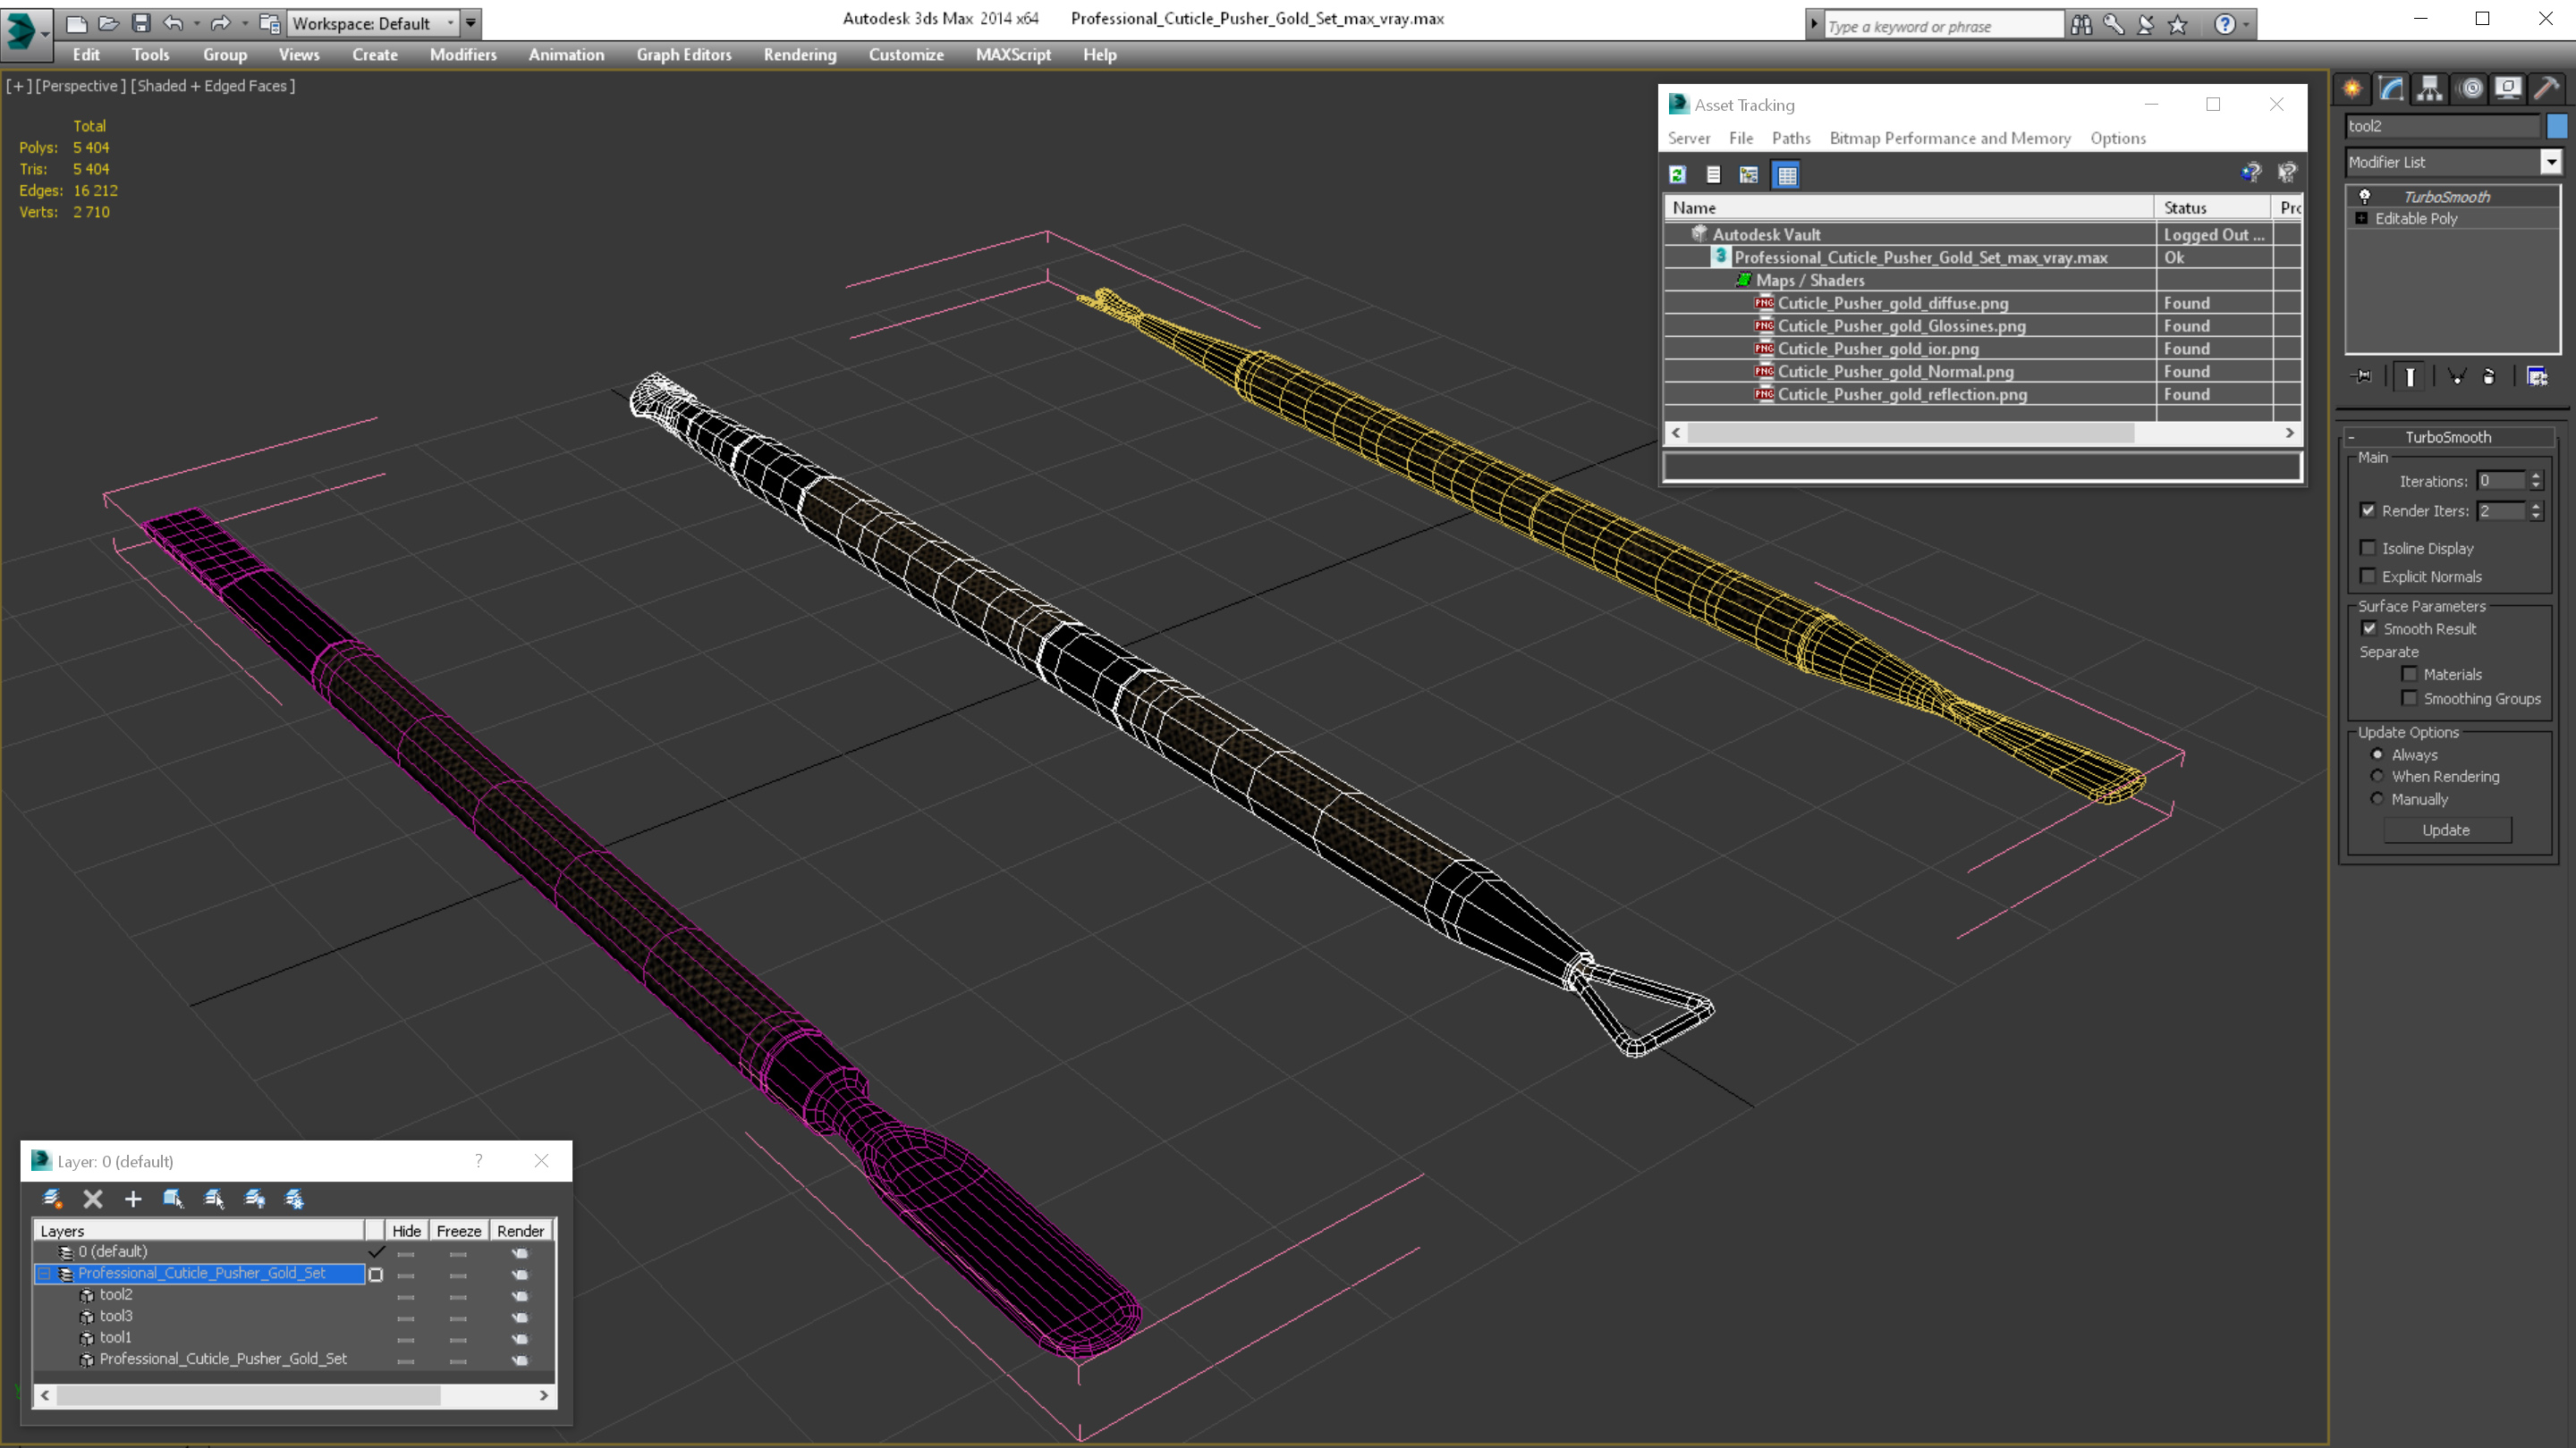
Task: Enable Separate by Smoothing Groups checkbox
Action: tap(2410, 697)
